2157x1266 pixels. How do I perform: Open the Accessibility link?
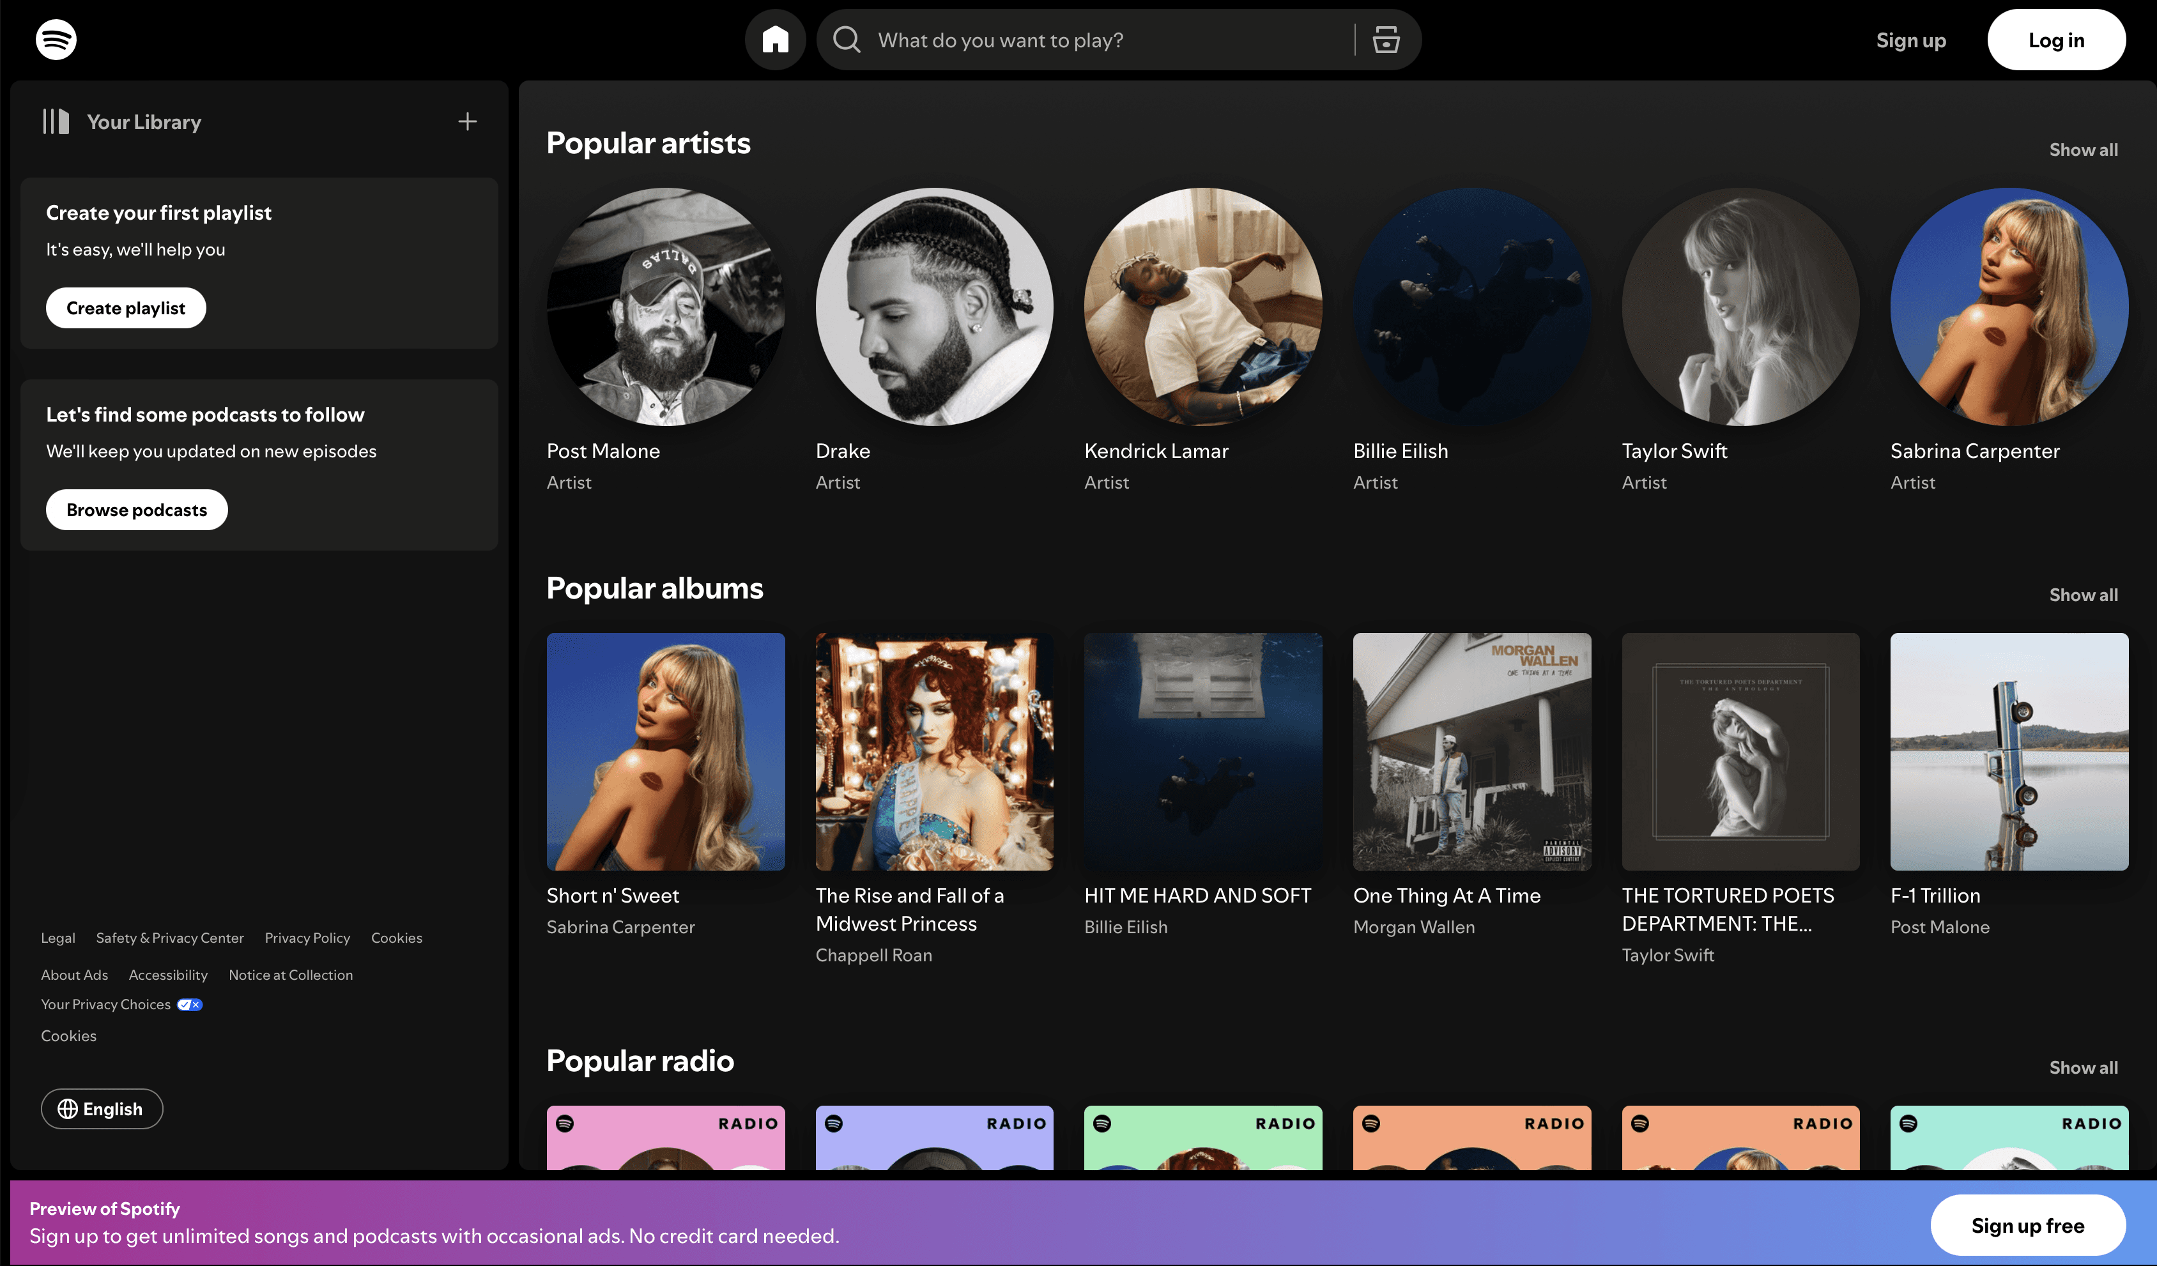[x=168, y=975]
